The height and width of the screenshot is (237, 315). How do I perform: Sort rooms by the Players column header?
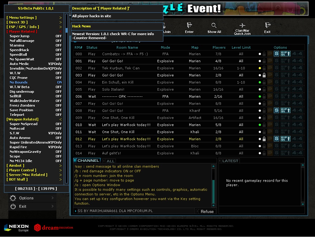(x=219, y=47)
